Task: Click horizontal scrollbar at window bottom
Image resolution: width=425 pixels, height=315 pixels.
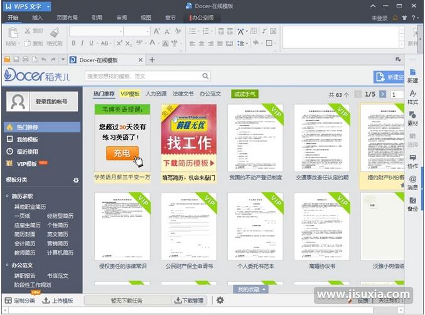Action: tap(203, 309)
